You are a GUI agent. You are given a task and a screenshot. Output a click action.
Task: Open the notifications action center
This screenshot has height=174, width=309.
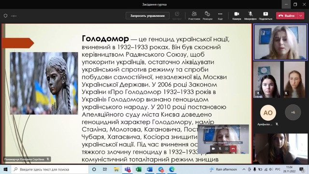301,169
